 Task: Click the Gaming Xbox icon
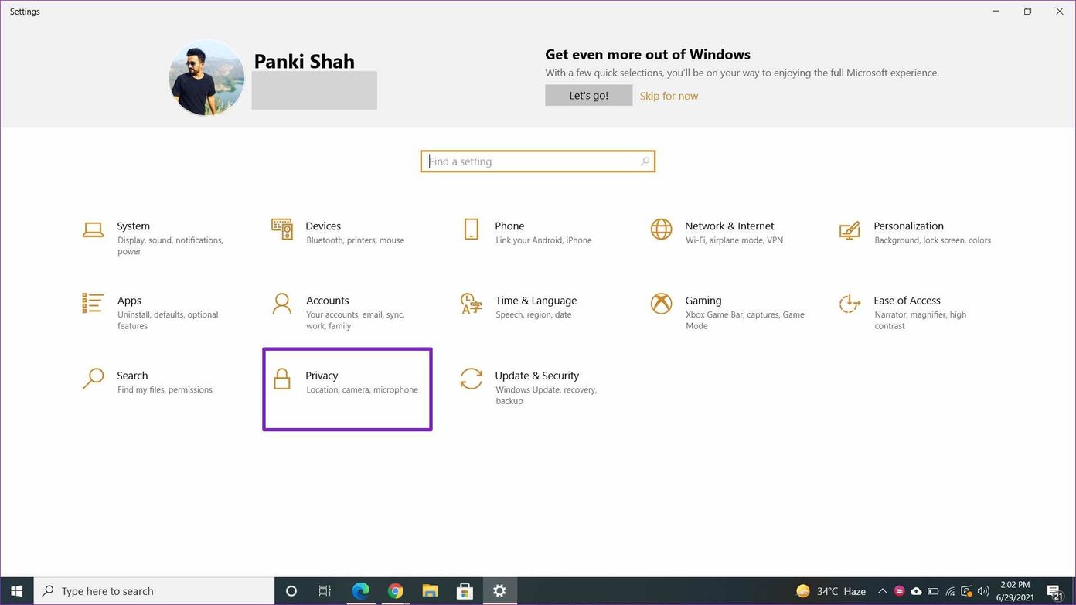pyautogui.click(x=661, y=304)
